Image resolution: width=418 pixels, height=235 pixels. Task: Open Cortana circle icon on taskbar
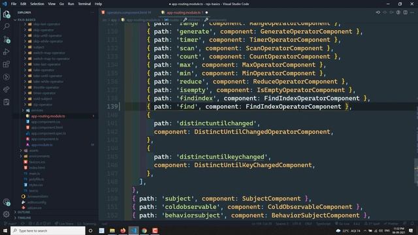pos(90,230)
